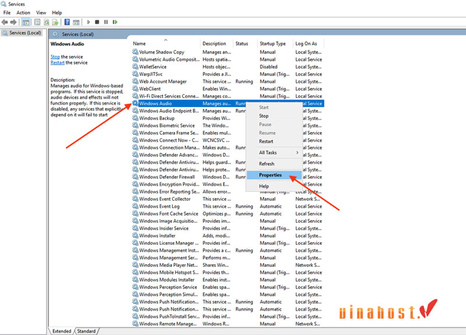Image resolution: width=466 pixels, height=335 pixels.
Task: Sort services by the Startup Type column
Action: pyautogui.click(x=274, y=43)
